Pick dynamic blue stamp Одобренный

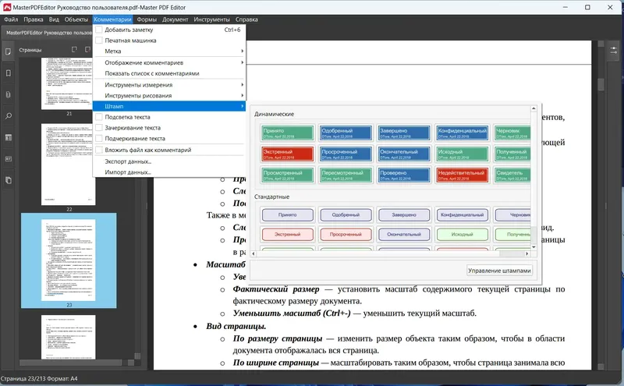coord(346,133)
